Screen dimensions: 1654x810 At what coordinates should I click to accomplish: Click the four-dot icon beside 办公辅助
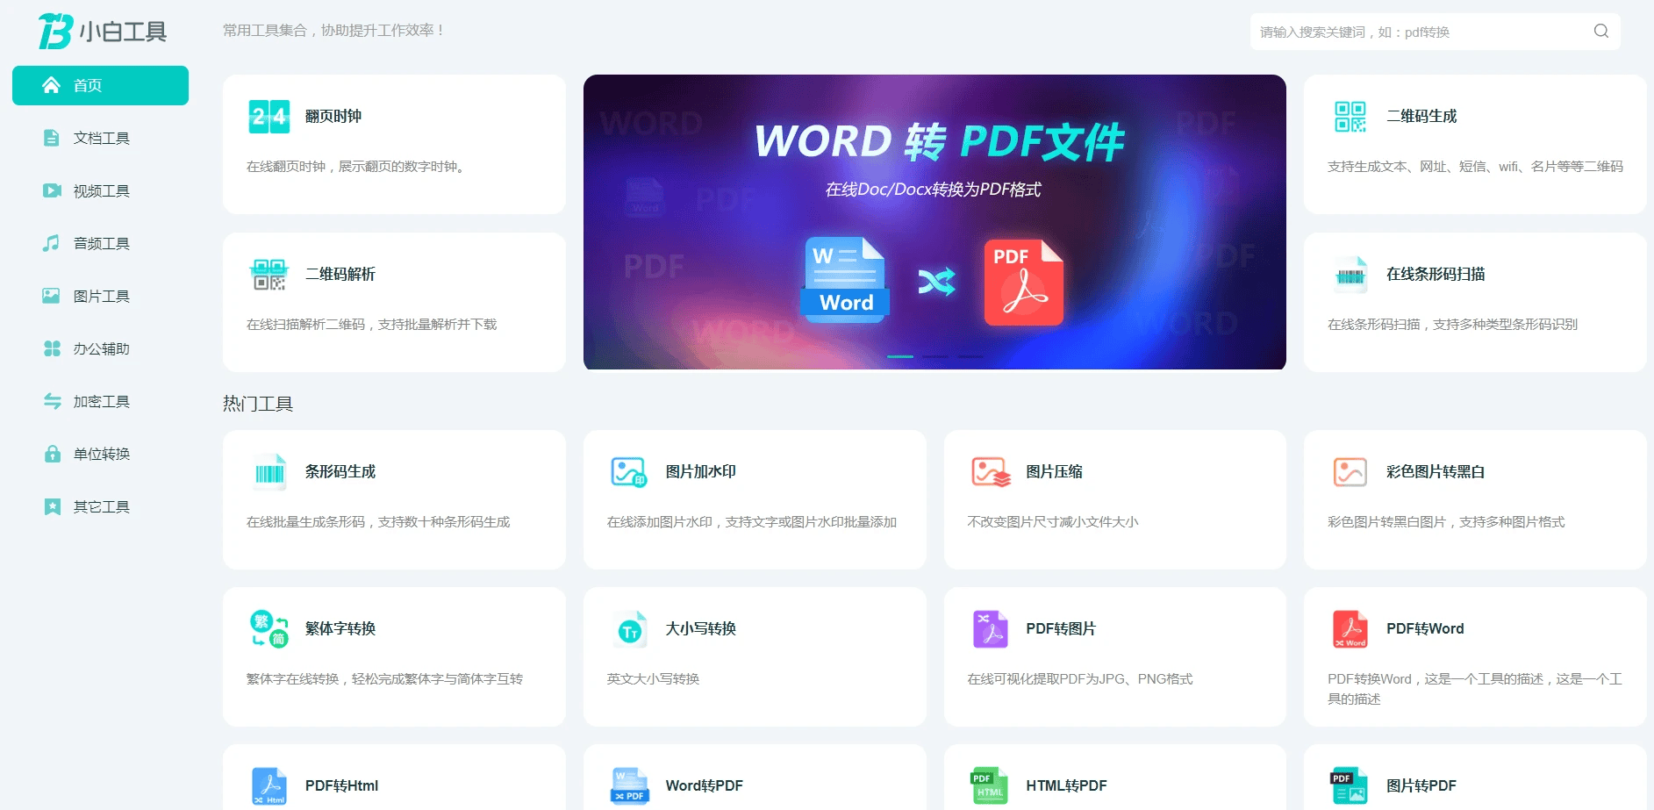(x=52, y=348)
